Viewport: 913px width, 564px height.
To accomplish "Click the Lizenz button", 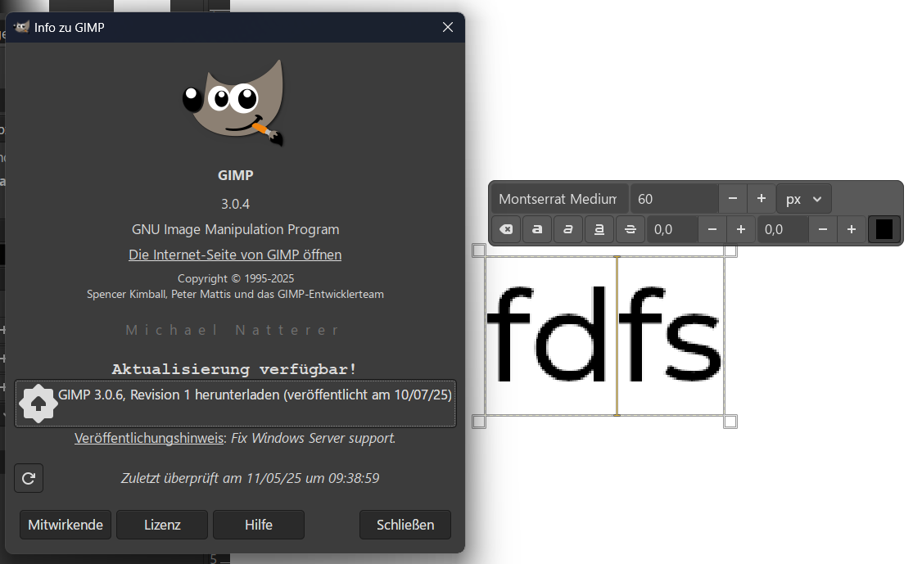I will coord(162,525).
